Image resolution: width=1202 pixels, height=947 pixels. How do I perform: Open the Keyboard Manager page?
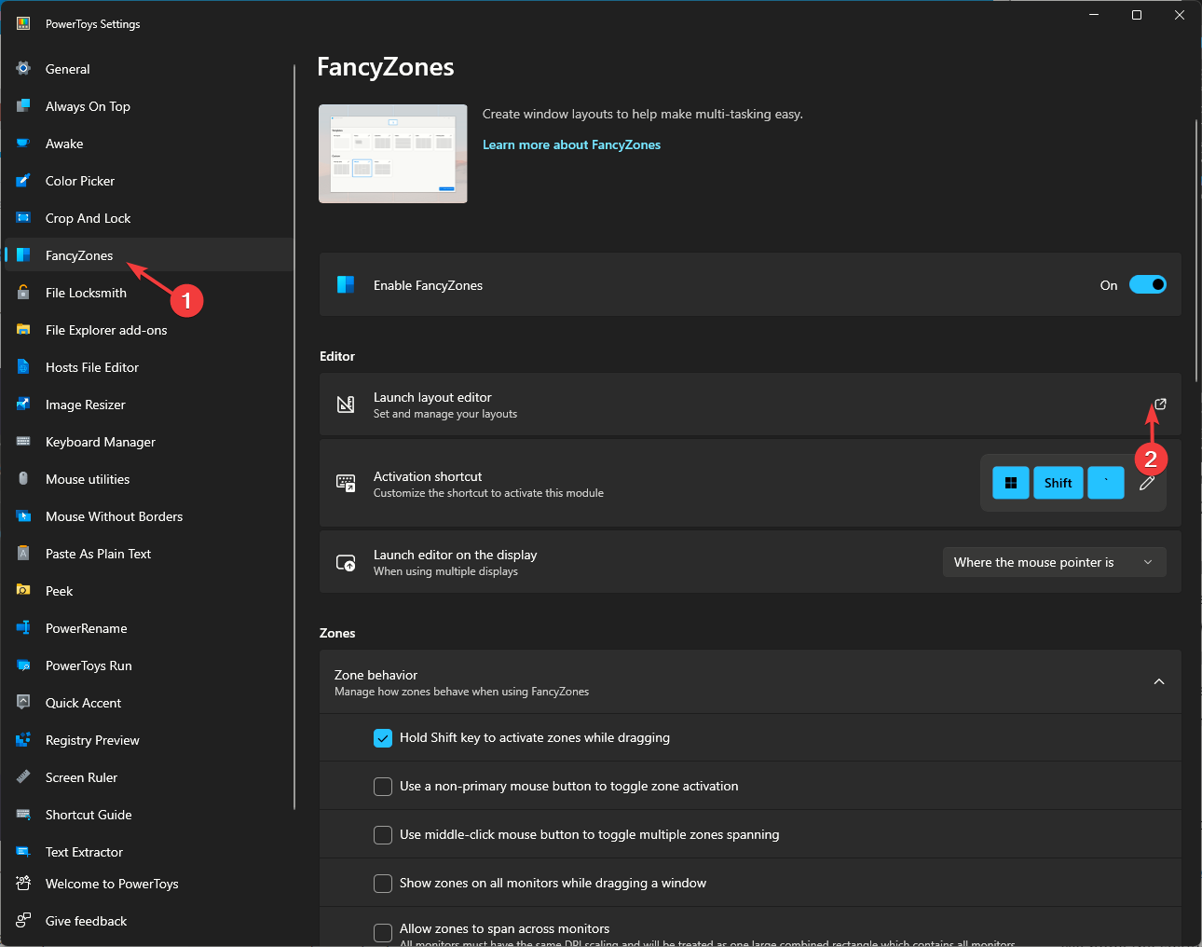[100, 442]
